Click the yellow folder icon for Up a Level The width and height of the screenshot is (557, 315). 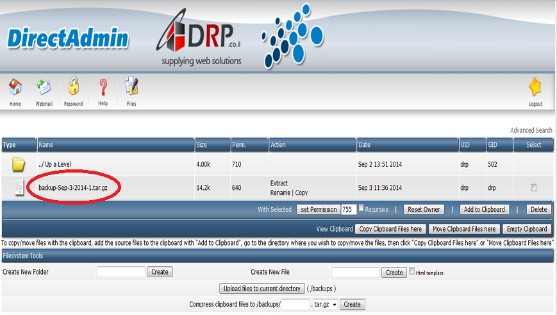19,164
